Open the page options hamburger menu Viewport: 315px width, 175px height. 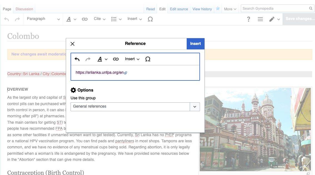pyautogui.click(x=260, y=19)
